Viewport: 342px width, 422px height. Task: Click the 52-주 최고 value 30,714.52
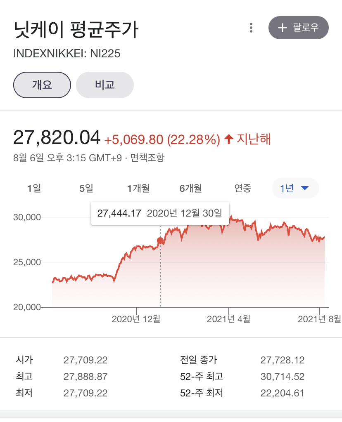tap(283, 377)
